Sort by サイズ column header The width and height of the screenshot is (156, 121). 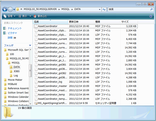129,22
